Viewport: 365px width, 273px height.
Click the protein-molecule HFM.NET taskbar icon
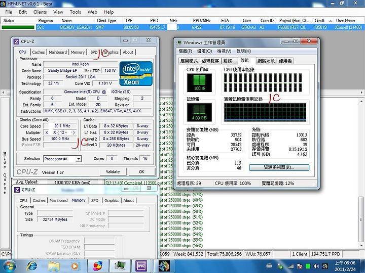click(x=164, y=266)
